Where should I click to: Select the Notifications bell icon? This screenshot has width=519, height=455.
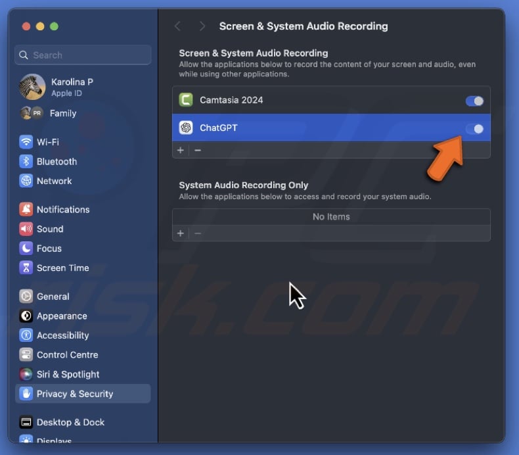coord(26,210)
